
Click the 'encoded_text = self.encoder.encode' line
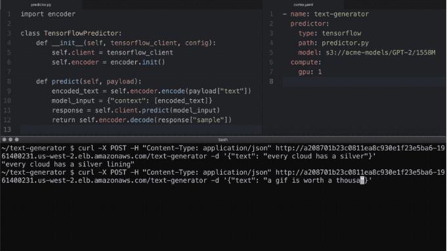[x=152, y=91]
